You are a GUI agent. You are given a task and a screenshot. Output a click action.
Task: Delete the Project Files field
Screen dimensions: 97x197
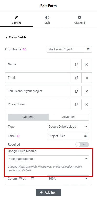pyautogui.click(x=87, y=104)
